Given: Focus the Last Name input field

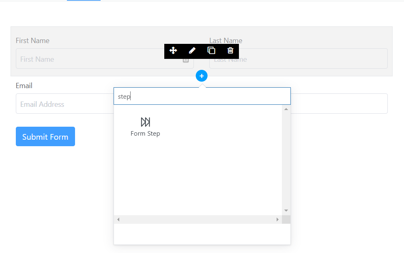Looking at the screenshot, I should [299, 59].
